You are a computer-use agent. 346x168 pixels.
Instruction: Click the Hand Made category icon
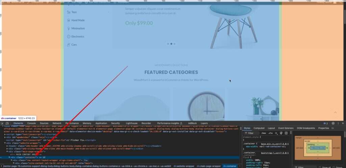click(x=68, y=20)
